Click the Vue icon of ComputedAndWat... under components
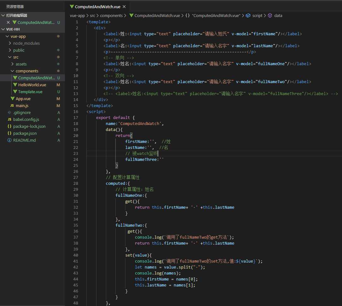Screen dimensions: 342x306 [x=15, y=78]
